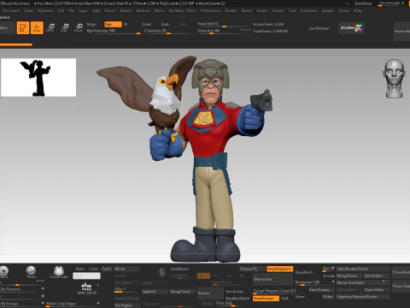Open the ZColor plugin button
This screenshot has height=308, width=410.
[351, 28]
